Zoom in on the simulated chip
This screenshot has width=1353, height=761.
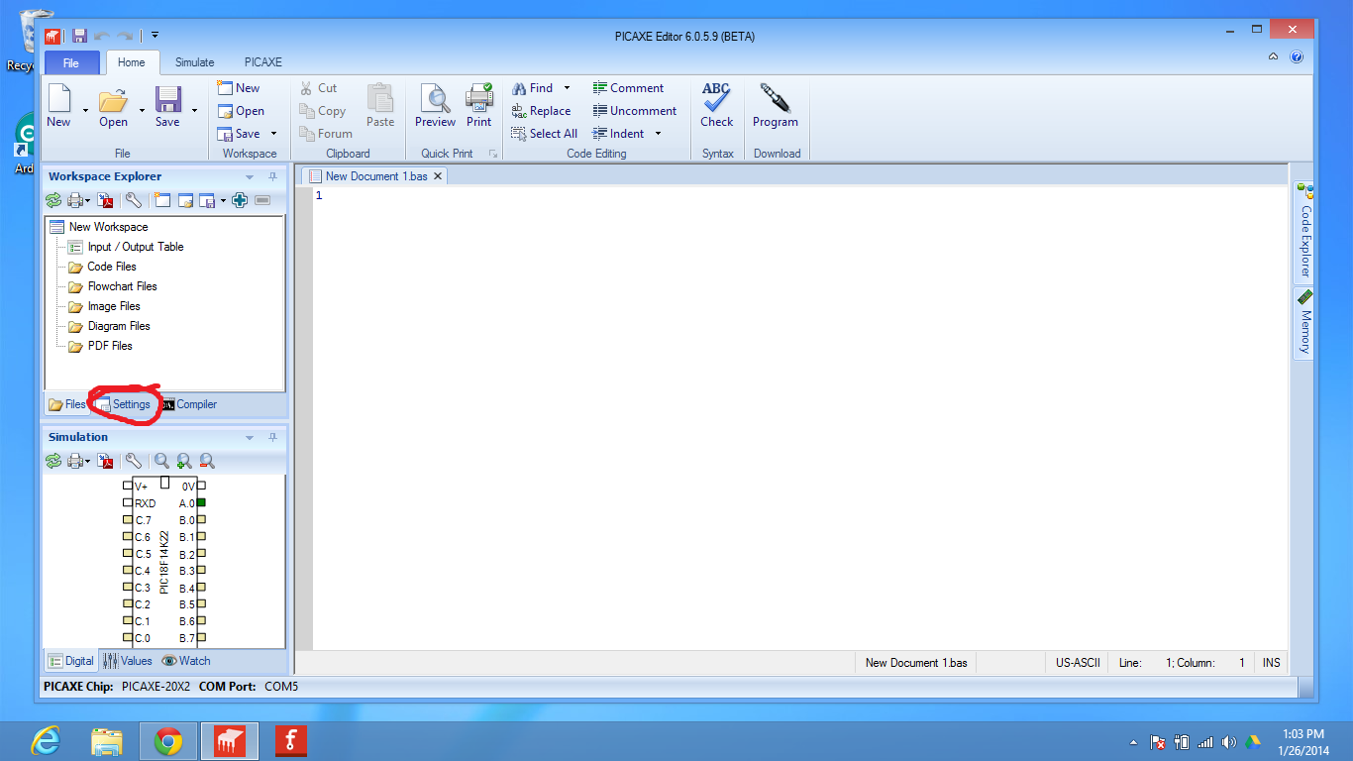pyautogui.click(x=184, y=461)
